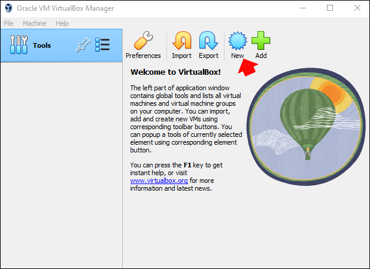Maximize the VirtualBox Manager window
Viewport: 370px width, 269px height.
coord(330,8)
